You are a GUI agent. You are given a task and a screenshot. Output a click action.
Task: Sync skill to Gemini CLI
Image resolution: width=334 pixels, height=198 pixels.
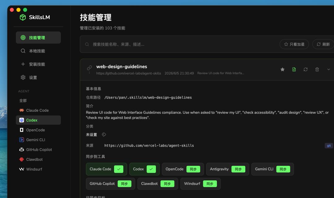pos(283,169)
